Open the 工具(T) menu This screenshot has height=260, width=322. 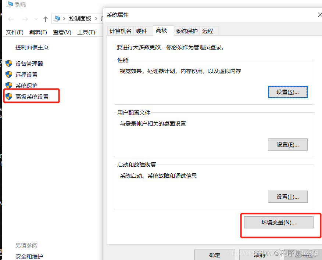coord(86,32)
